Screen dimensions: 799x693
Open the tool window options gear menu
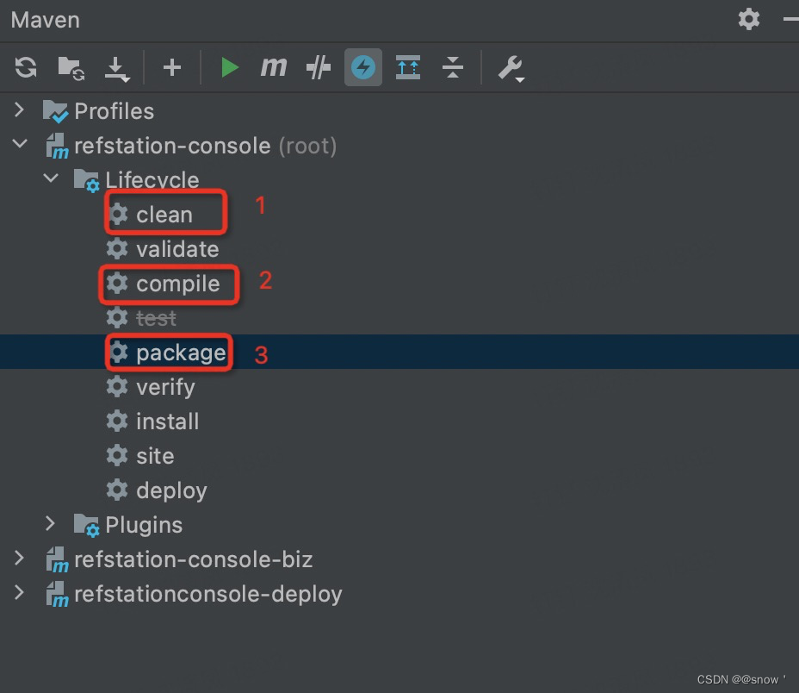(748, 19)
